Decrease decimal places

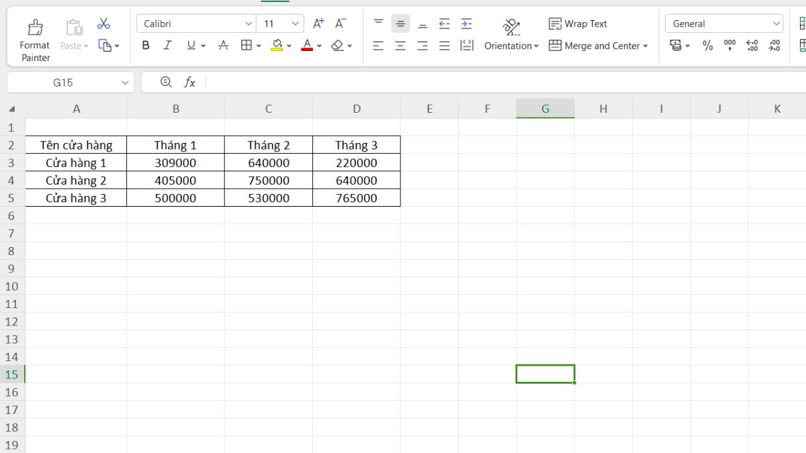point(774,46)
